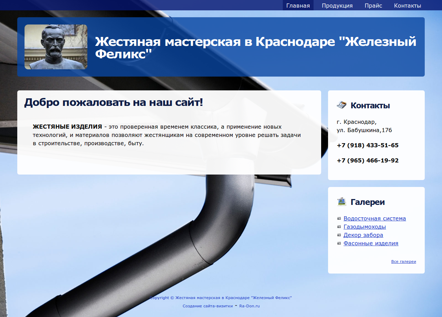This screenshot has width=442, height=317.
Task: Click the bullet icon next to Декор забора
Action: pyautogui.click(x=339, y=235)
